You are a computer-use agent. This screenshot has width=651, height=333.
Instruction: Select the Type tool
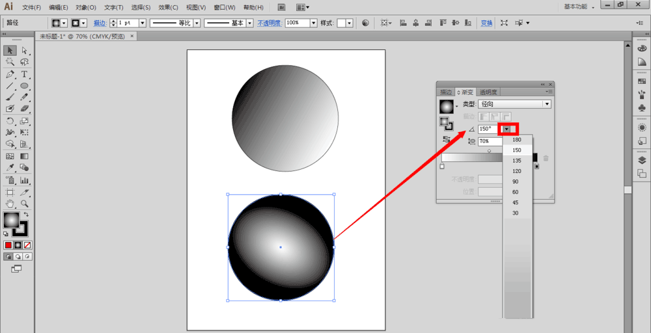coord(25,74)
